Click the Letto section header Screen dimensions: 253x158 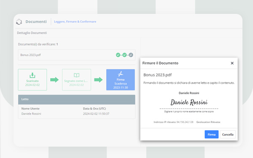coord(77,99)
